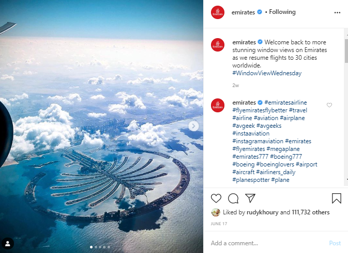Open #boeing777 hashtag link
Image resolution: width=348 pixels, height=253 pixels.
pos(286,157)
